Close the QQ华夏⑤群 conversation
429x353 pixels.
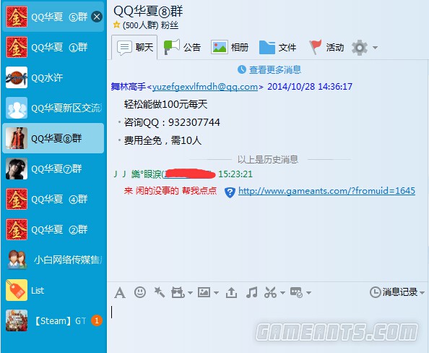97,17
